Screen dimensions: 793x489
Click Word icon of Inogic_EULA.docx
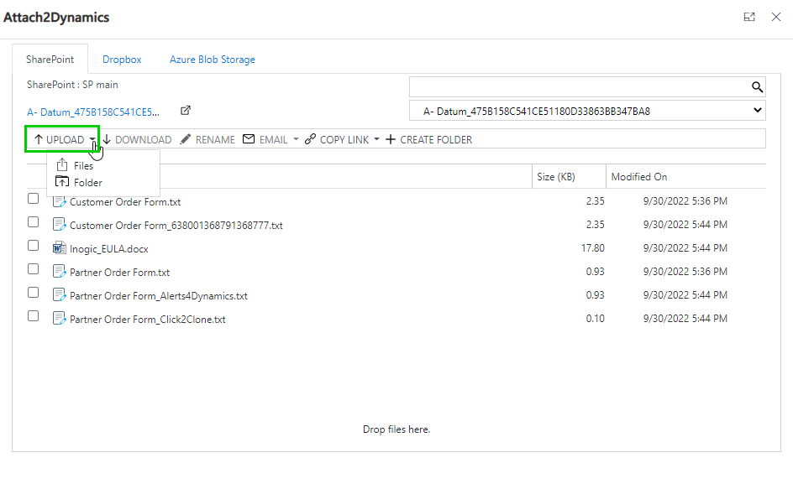click(59, 247)
